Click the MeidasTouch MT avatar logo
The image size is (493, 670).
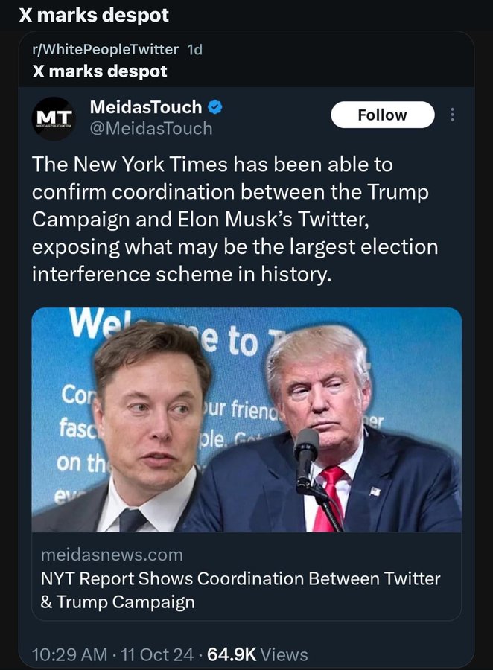55,118
